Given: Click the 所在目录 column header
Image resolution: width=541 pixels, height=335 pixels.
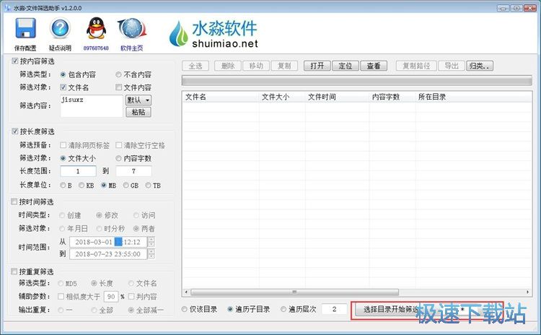Looking at the screenshot, I should tap(474, 97).
